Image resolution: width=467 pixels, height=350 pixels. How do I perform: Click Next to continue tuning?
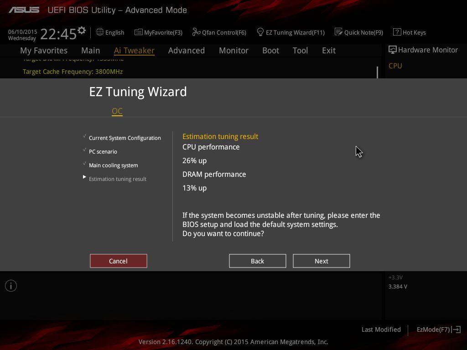(322, 261)
